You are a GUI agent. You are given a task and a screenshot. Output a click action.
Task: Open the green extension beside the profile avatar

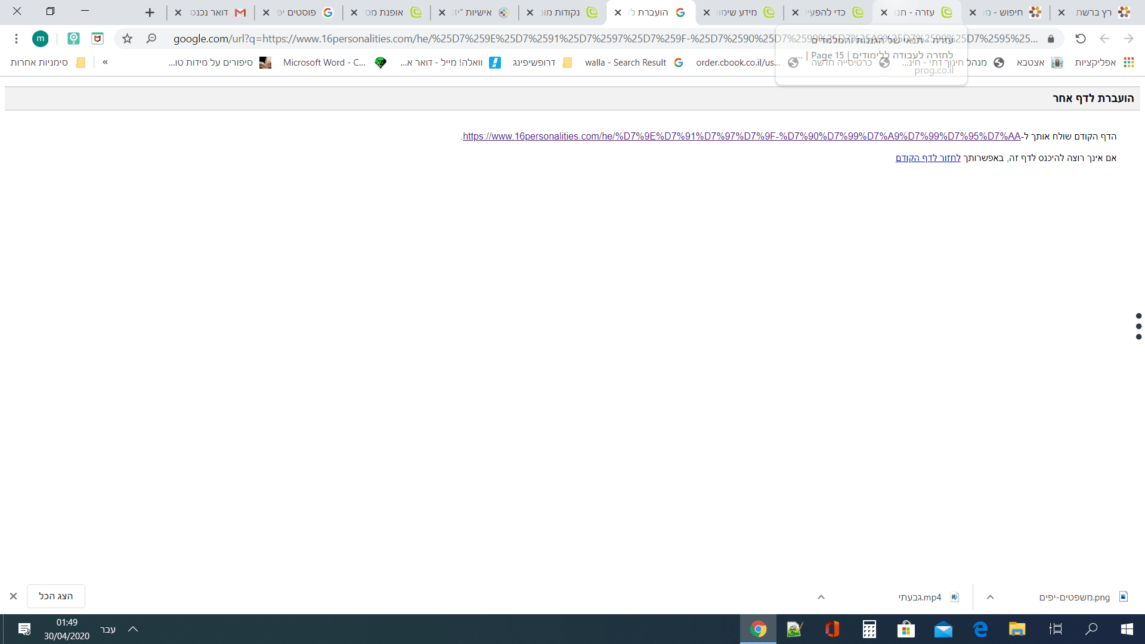(x=73, y=39)
